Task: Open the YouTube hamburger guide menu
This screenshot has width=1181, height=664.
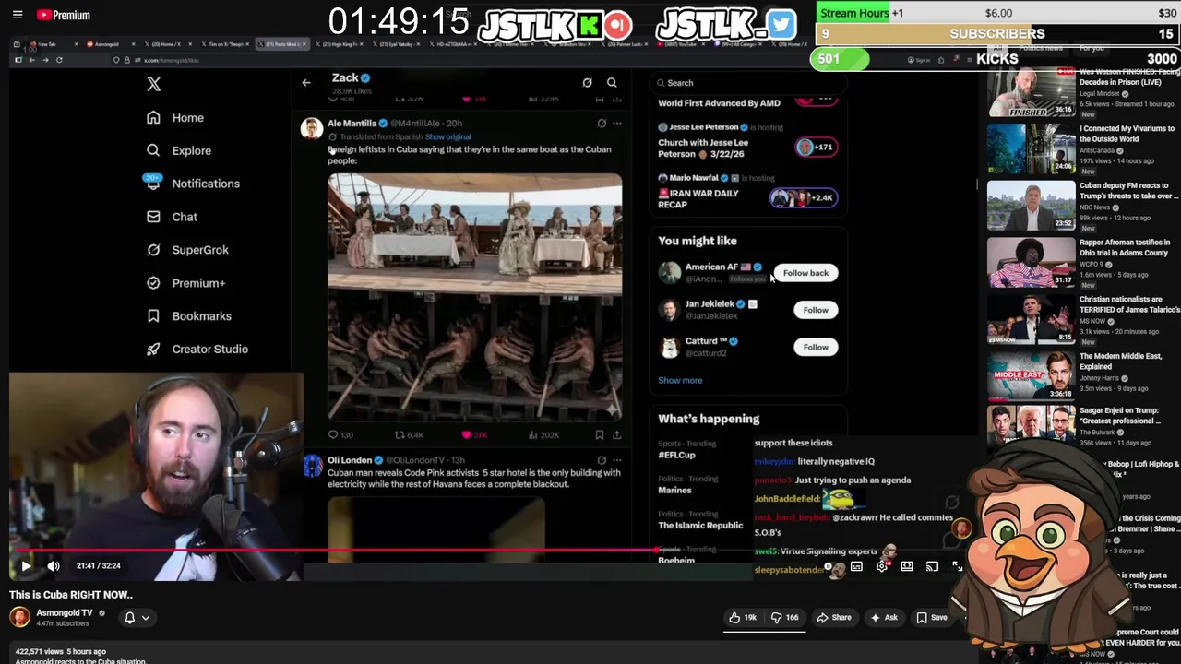Action: tap(18, 15)
